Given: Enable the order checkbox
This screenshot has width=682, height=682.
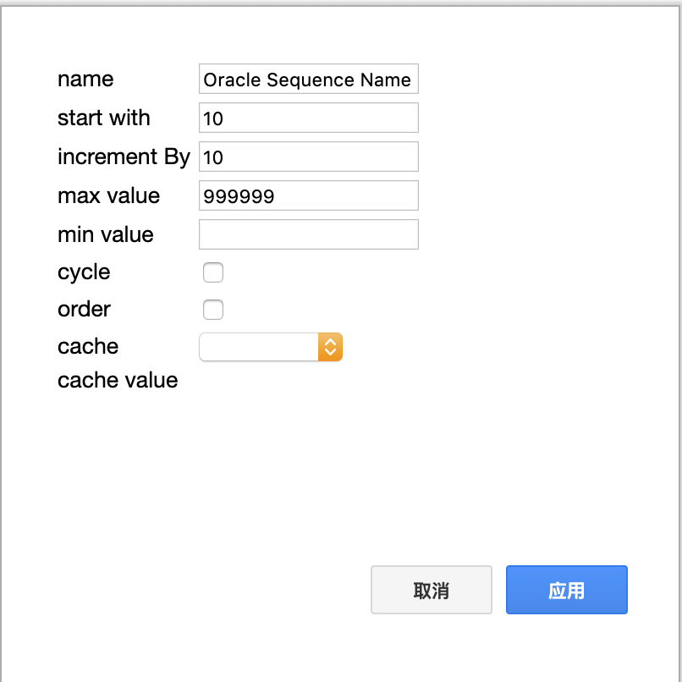Looking at the screenshot, I should pos(213,310).
